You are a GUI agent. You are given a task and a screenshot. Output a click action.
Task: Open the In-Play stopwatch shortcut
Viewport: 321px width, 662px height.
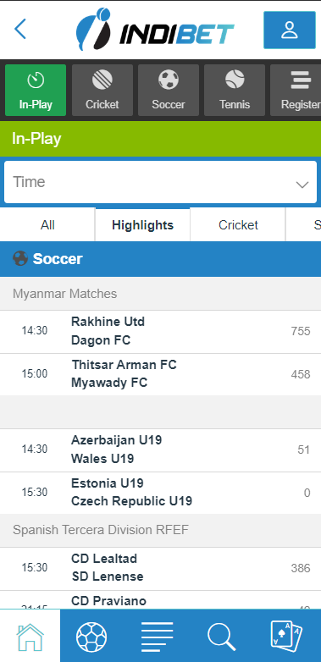coord(36,90)
